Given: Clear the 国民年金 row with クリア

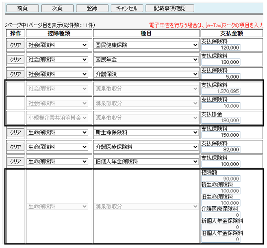Looking at the screenshot, I should (15, 60).
